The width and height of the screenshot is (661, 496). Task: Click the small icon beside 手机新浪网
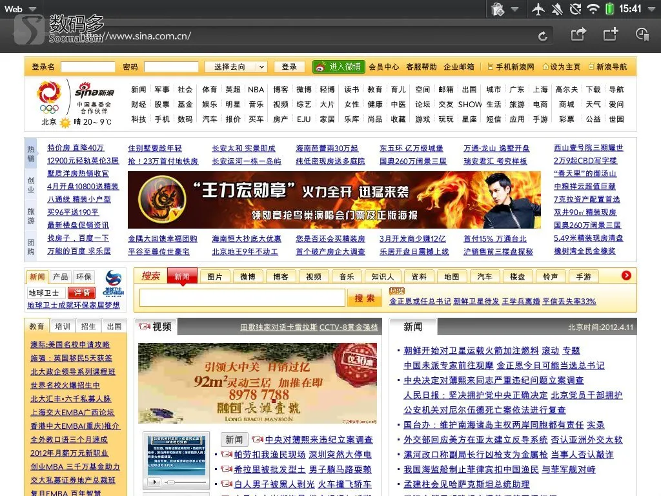click(x=491, y=67)
